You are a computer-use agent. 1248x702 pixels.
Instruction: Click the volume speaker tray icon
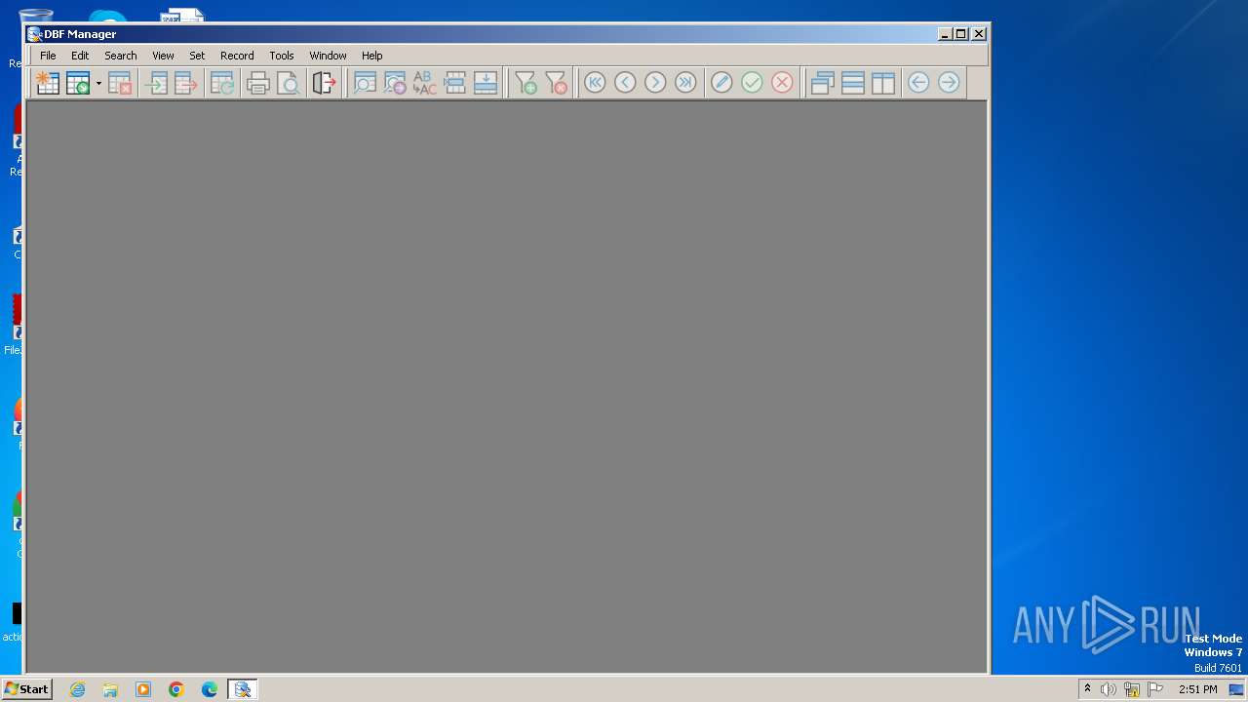(1109, 689)
